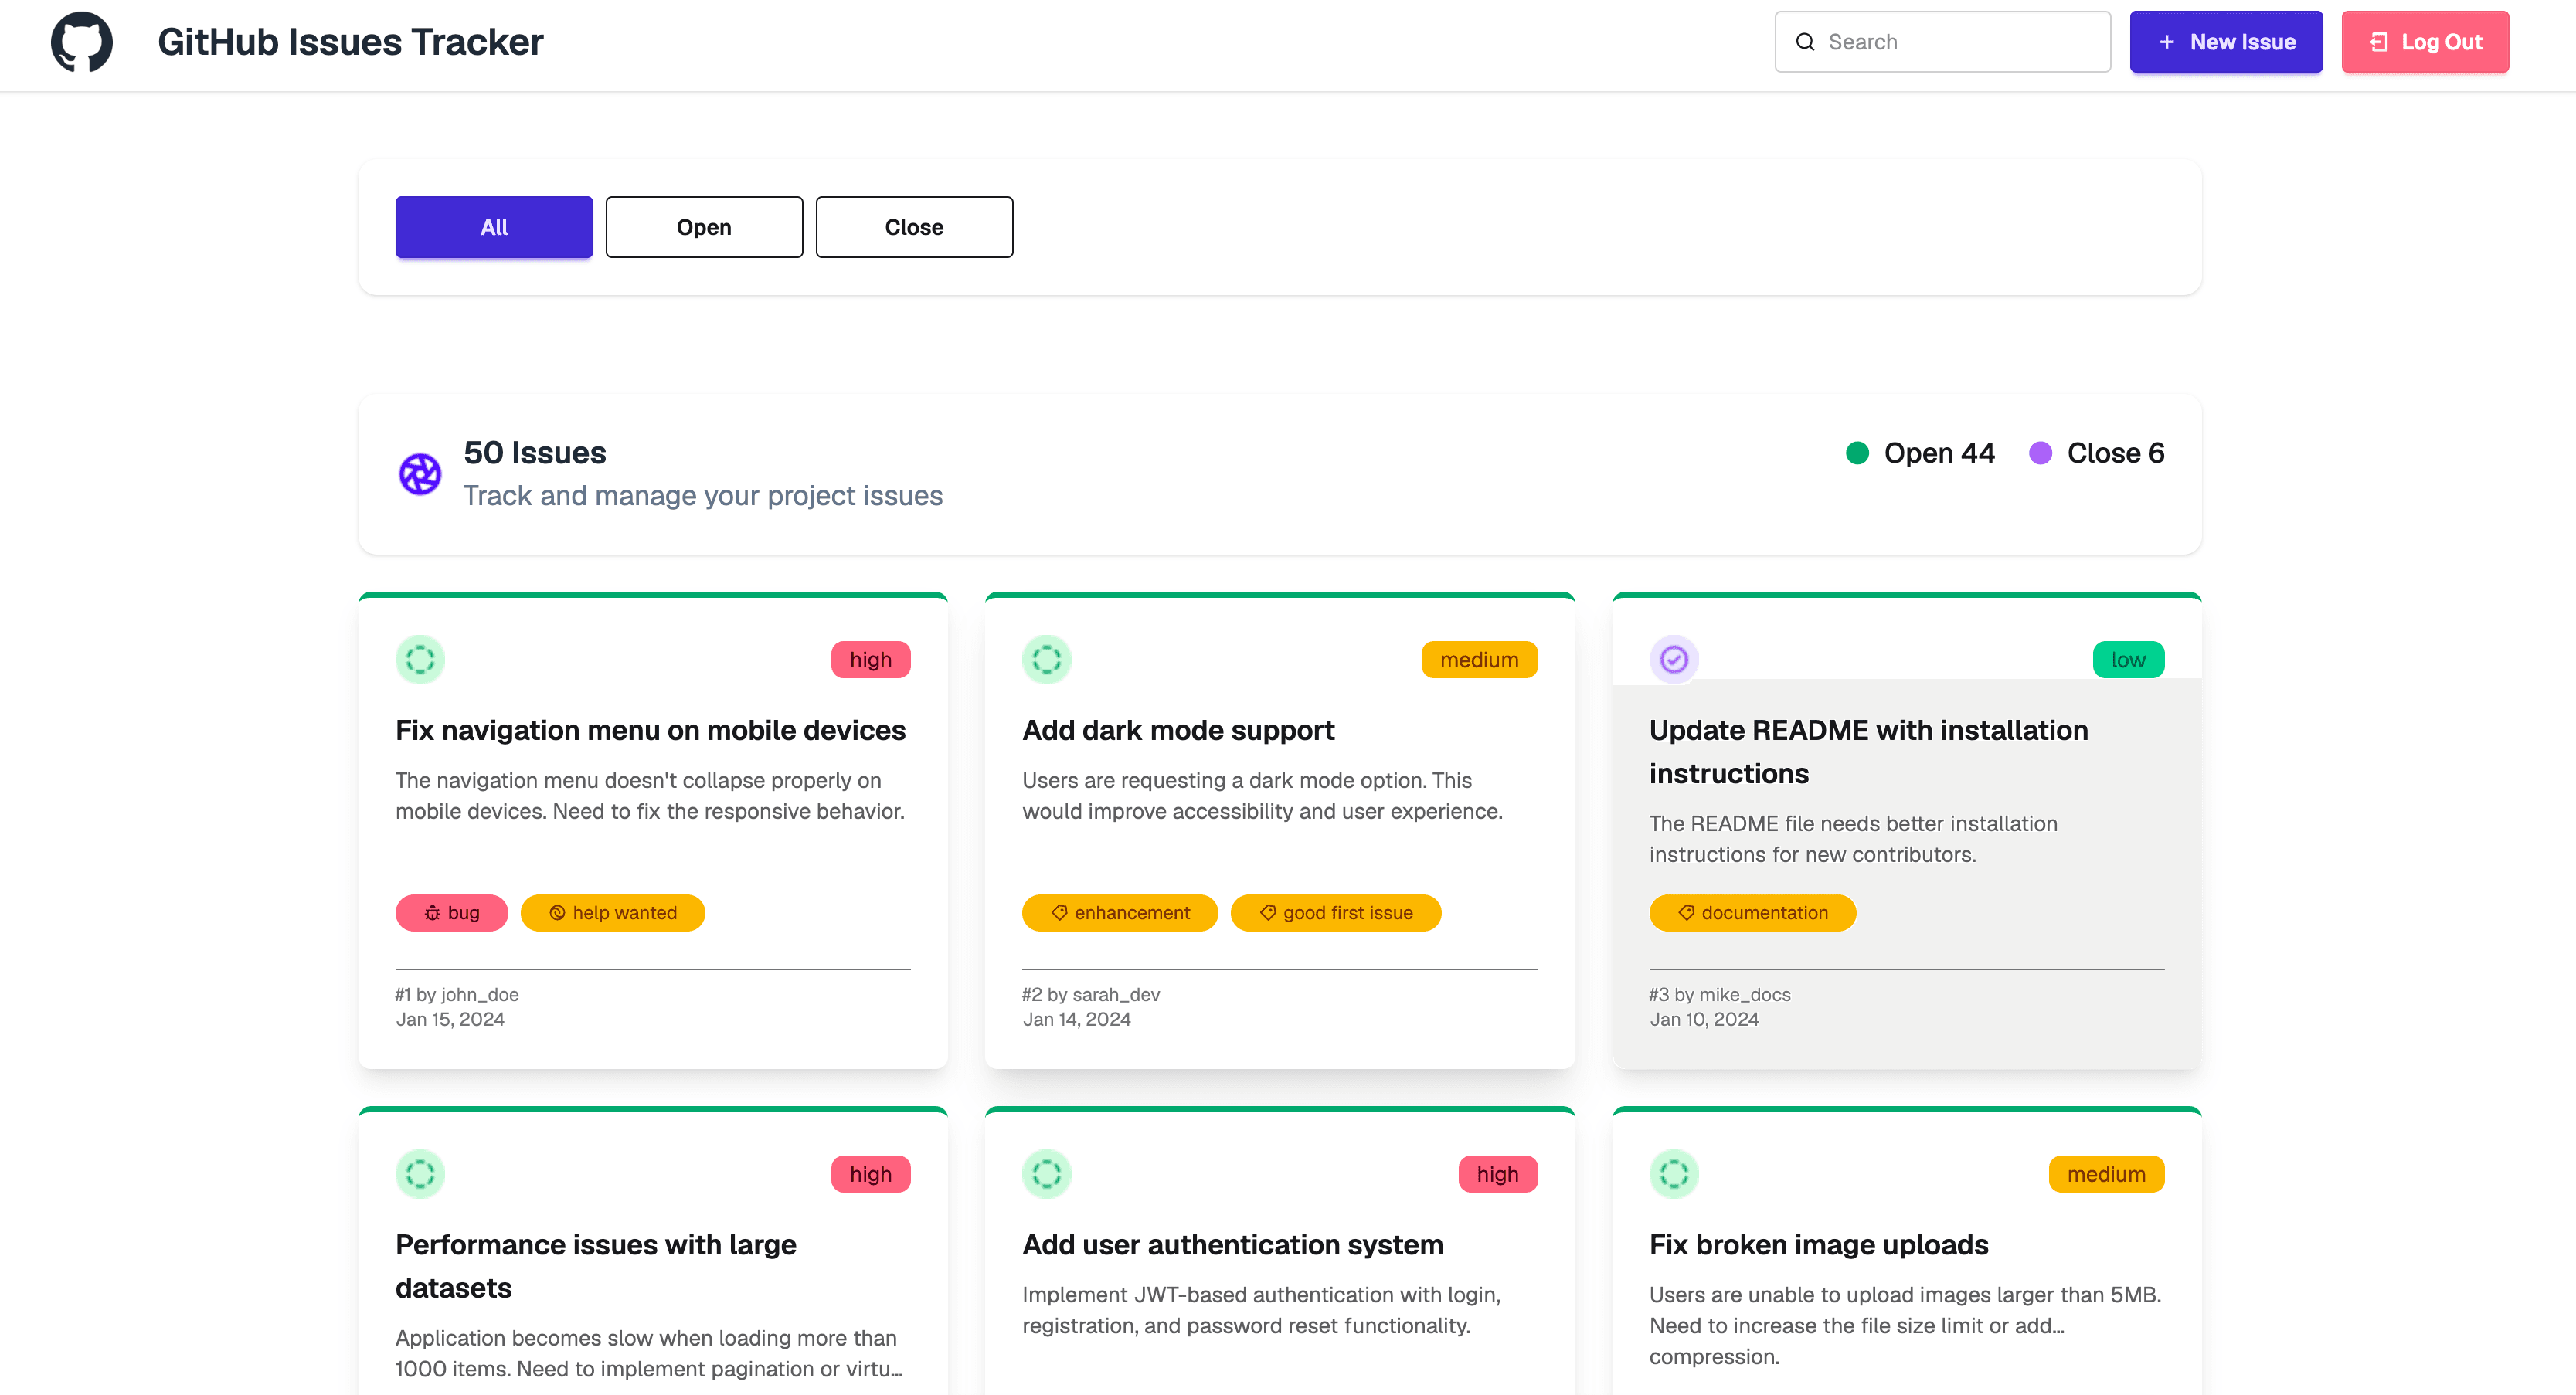Click open status icon on Fix broken image uploads card

tap(1674, 1174)
